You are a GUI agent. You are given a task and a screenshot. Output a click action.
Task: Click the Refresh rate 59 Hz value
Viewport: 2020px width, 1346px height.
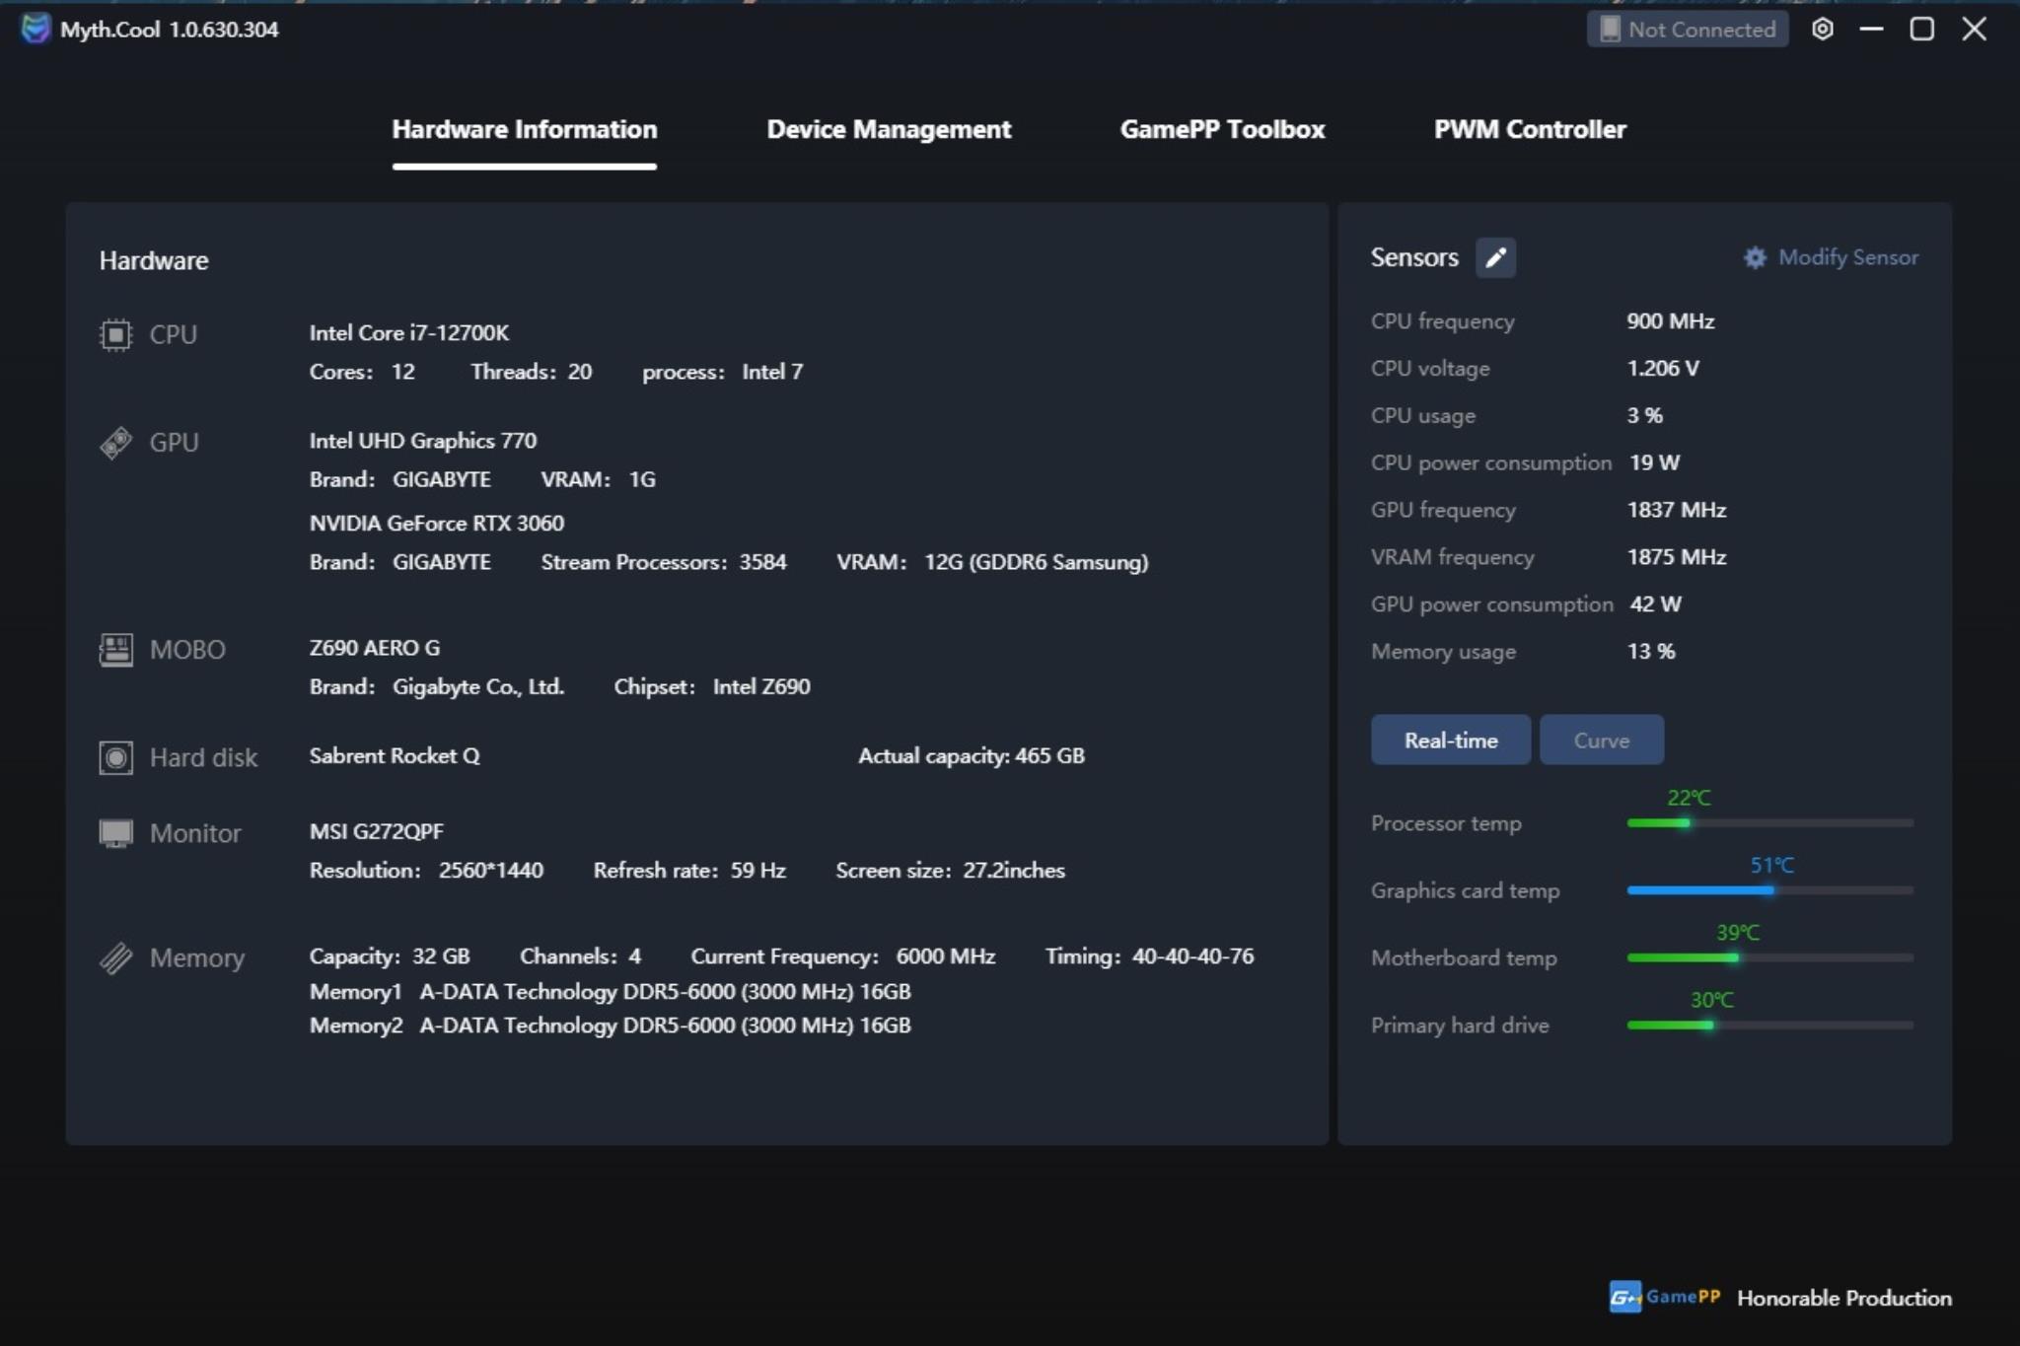click(x=757, y=871)
